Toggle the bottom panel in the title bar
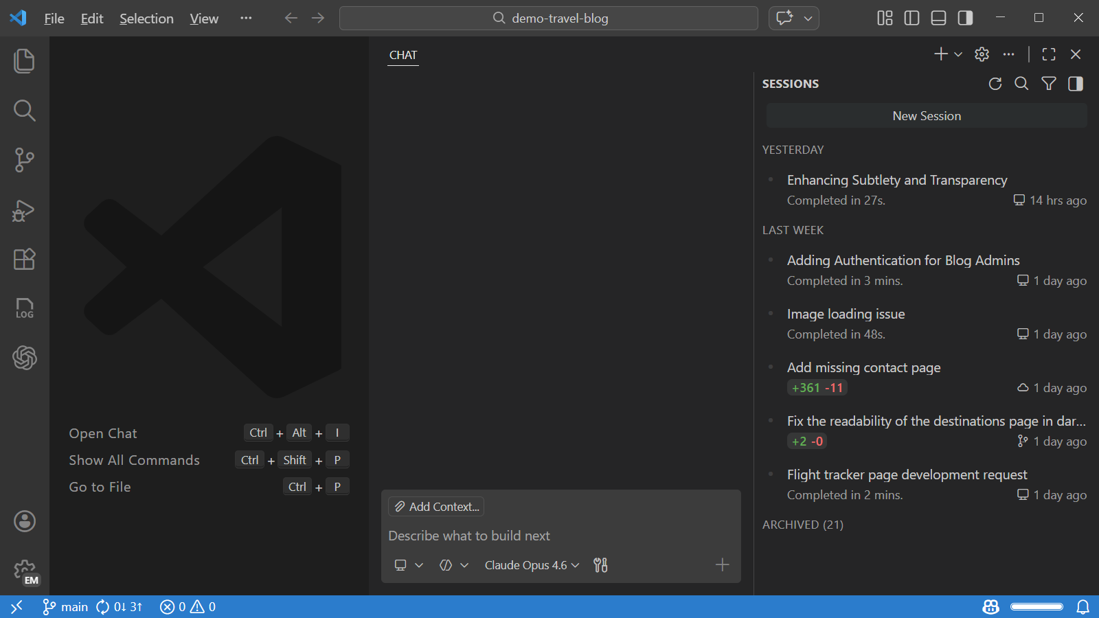The height and width of the screenshot is (618, 1099). point(938,19)
